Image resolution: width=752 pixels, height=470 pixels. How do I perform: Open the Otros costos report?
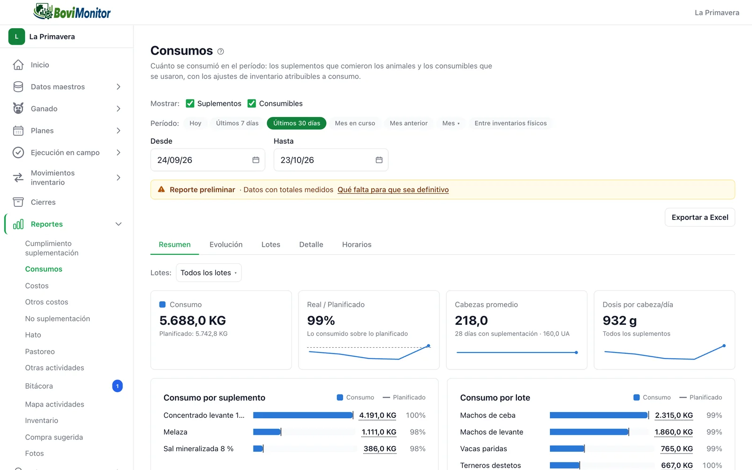pyautogui.click(x=47, y=302)
